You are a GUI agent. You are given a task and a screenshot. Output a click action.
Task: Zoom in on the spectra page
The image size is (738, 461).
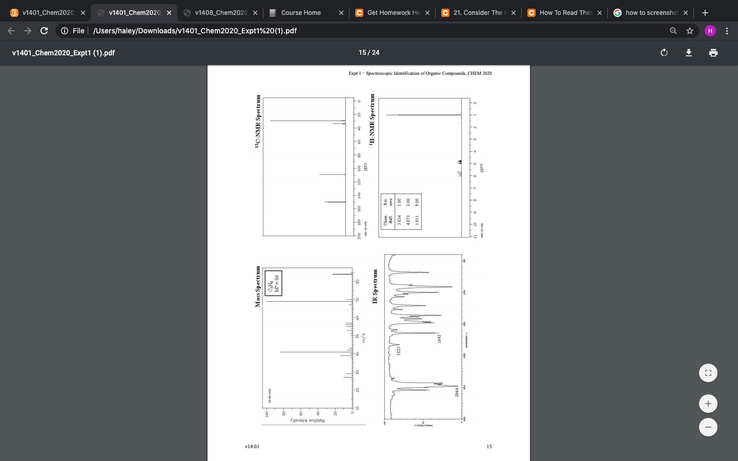(708, 404)
